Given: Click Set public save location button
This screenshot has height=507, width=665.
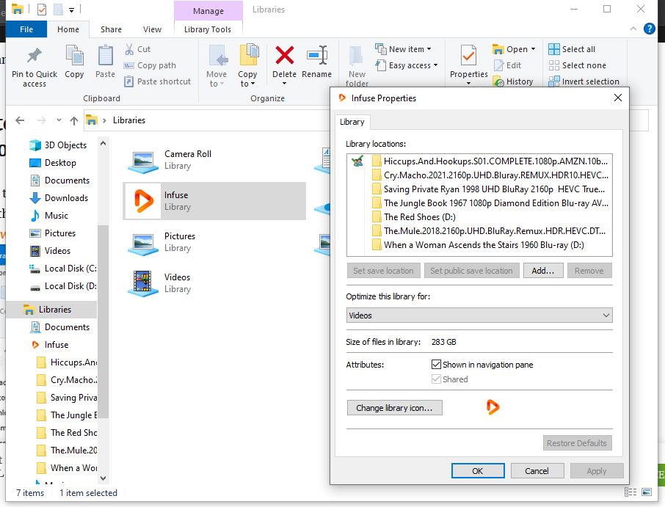Looking at the screenshot, I should 472,271.
